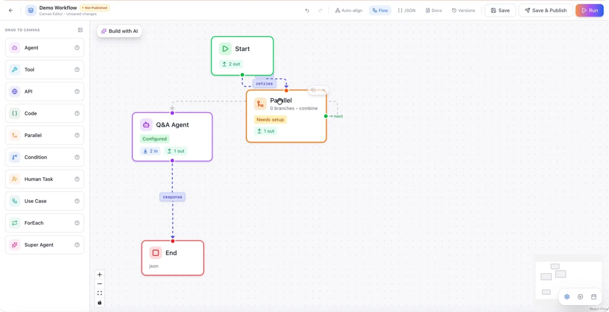Select the Use Case palette item

(45, 201)
